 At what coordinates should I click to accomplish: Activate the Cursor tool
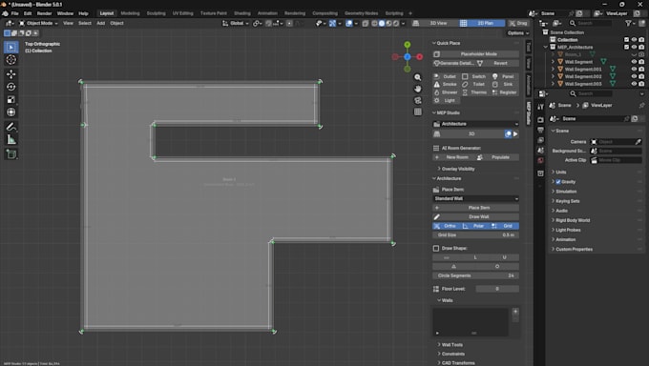point(11,60)
